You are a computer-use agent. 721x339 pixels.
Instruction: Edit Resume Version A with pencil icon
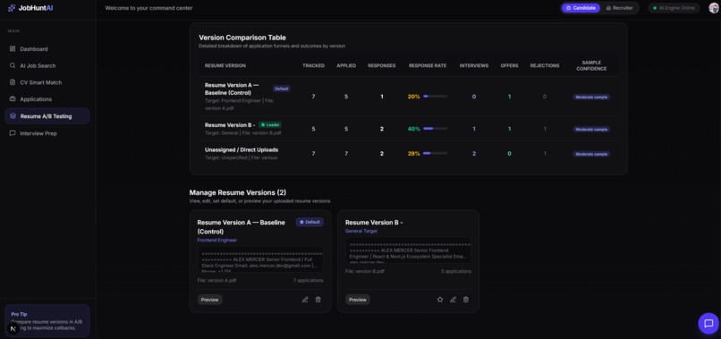click(305, 300)
